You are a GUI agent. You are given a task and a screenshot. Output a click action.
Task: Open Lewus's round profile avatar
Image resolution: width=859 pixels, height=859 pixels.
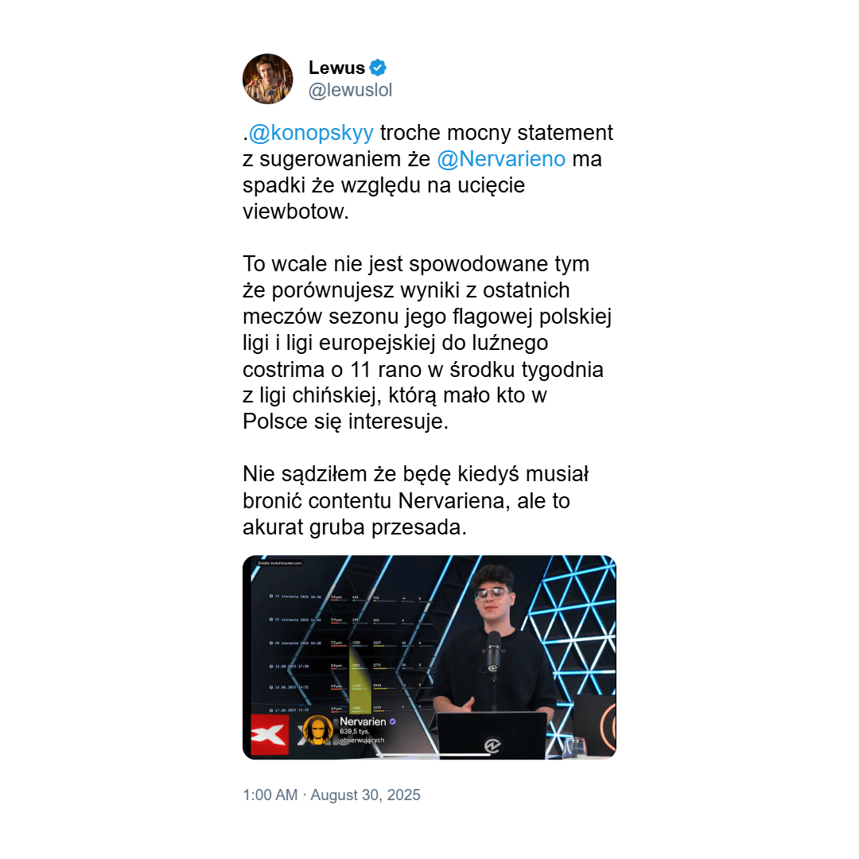tap(267, 79)
